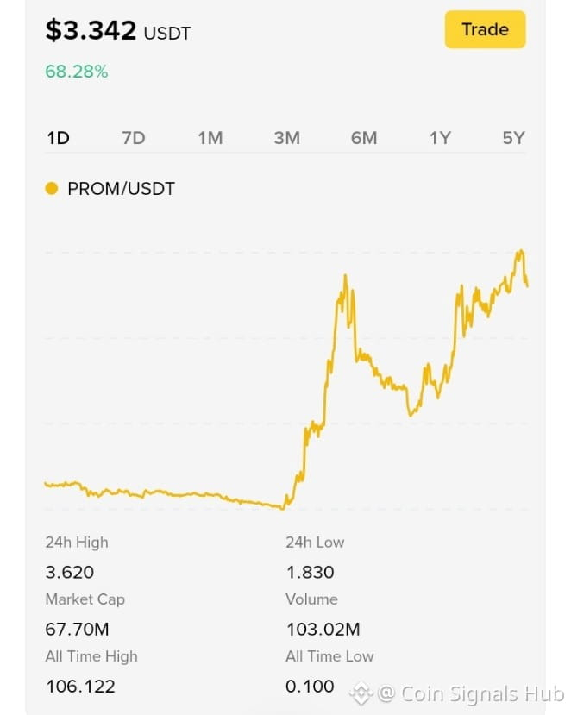Choose the 6M time range tab
This screenshot has height=715, width=571.
(x=364, y=138)
